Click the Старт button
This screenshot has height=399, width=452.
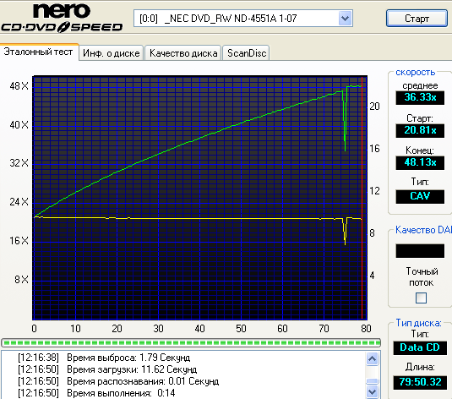(417, 19)
